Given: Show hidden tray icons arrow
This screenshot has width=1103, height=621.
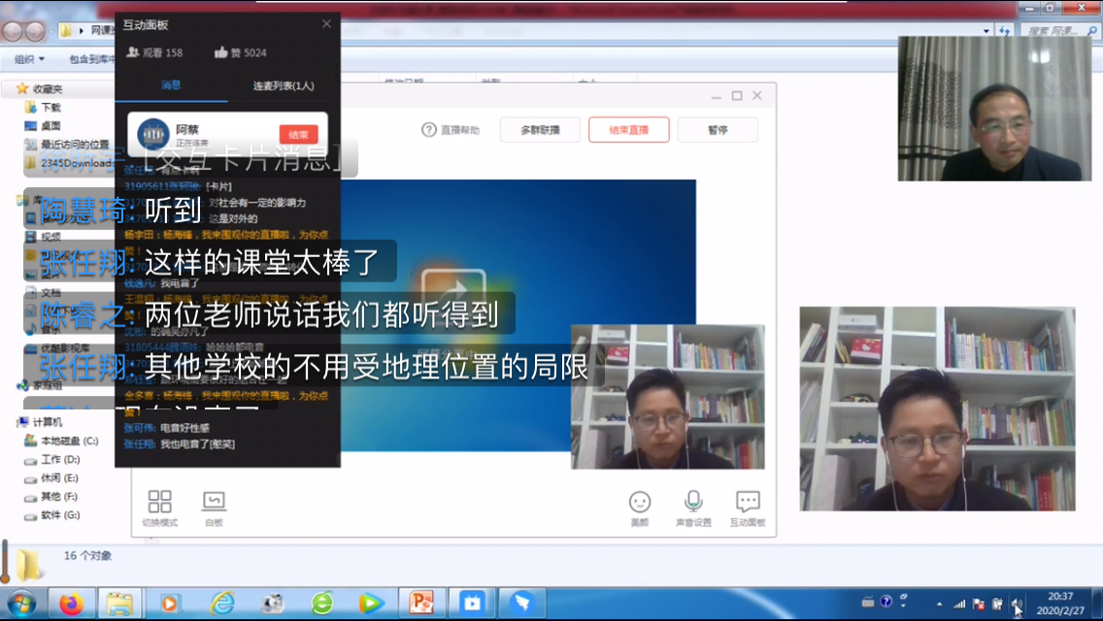Looking at the screenshot, I should click(939, 605).
